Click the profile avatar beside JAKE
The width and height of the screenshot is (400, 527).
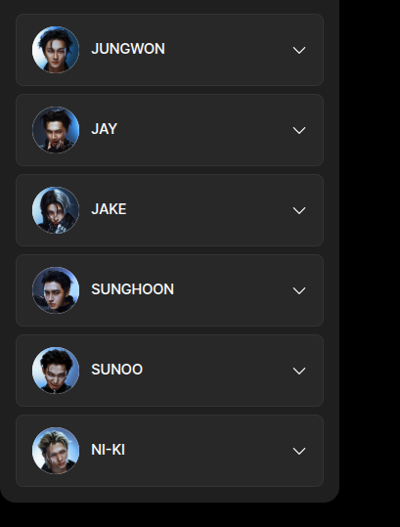(x=56, y=210)
